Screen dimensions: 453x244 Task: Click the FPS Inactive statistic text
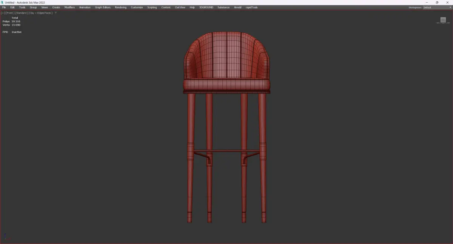(x=12, y=32)
